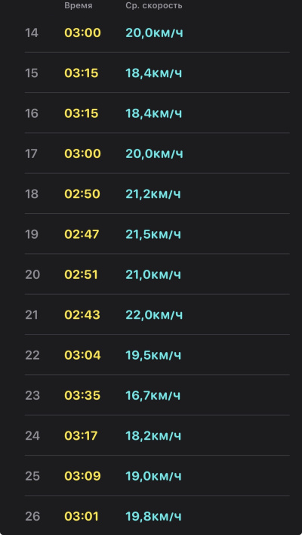The image size is (302, 535).
Task: Click the 21,5км/ч speed value
Action: tap(153, 234)
